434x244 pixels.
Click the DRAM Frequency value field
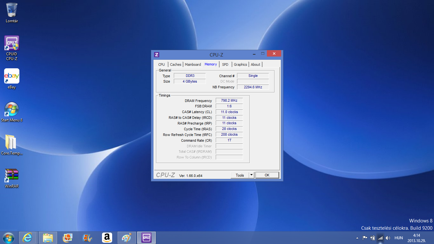click(x=229, y=100)
